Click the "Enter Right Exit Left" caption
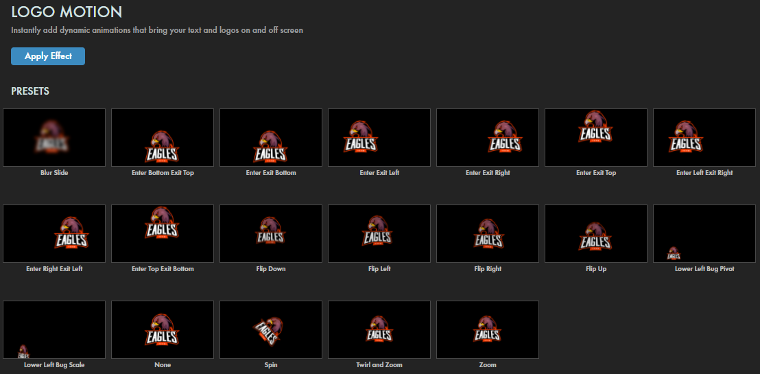The width and height of the screenshot is (760, 374). tap(54, 269)
